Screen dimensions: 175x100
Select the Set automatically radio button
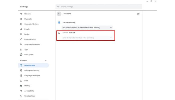tap(59, 22)
